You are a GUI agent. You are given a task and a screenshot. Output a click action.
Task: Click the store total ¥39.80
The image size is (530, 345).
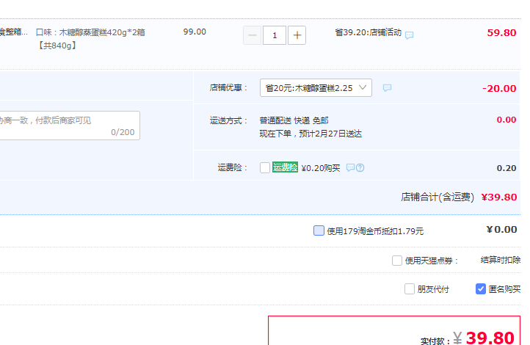click(x=499, y=197)
